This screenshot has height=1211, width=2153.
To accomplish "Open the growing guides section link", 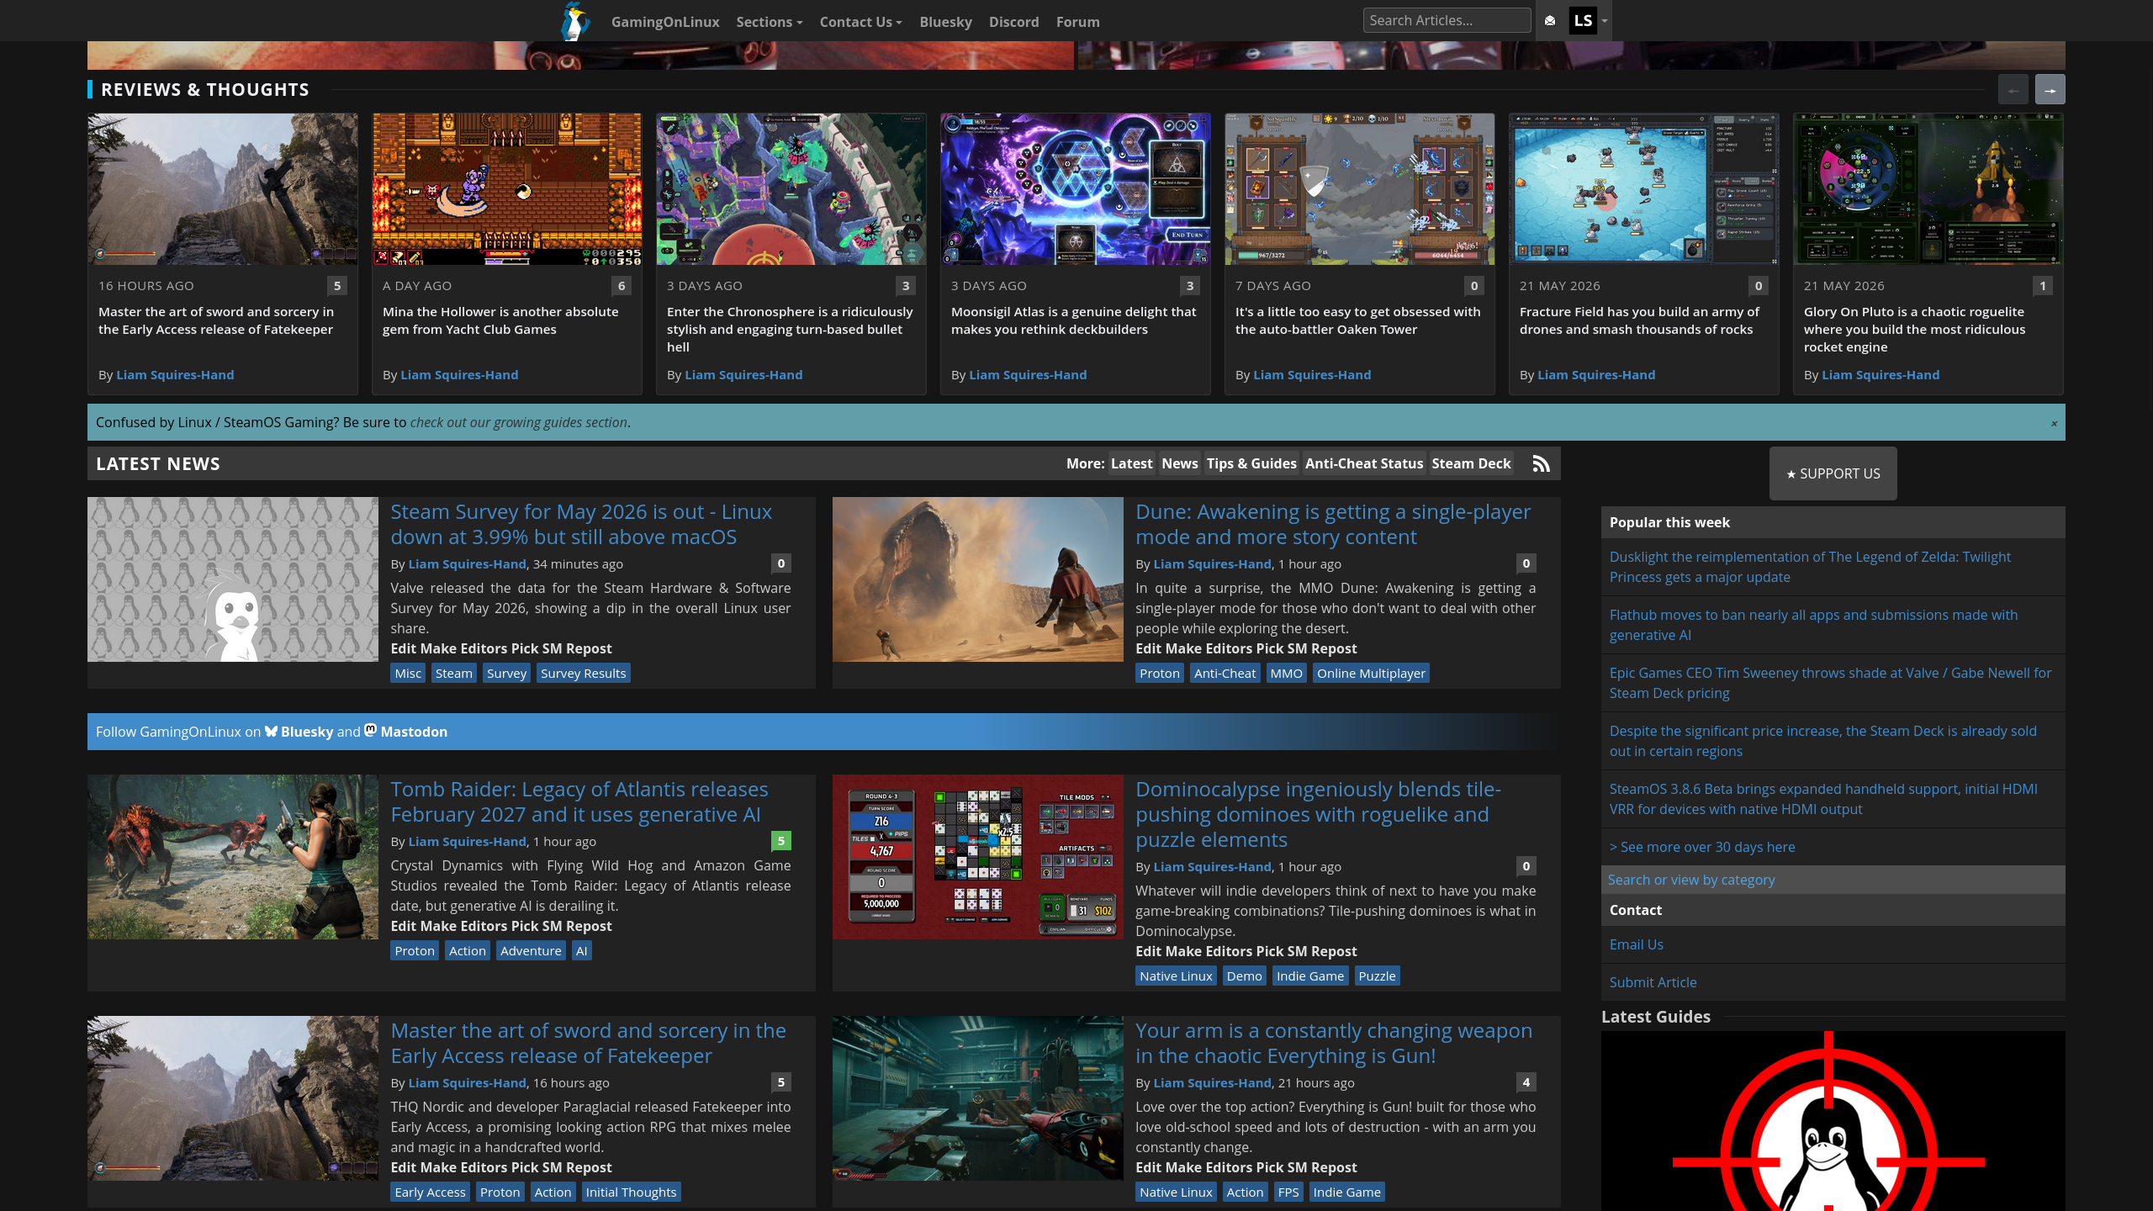I will tap(519, 422).
